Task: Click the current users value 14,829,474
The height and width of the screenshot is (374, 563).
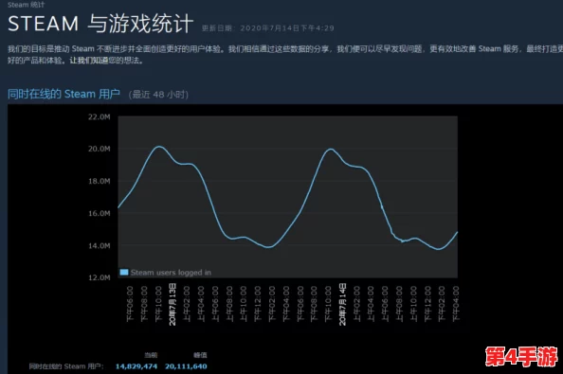Action: click(136, 366)
